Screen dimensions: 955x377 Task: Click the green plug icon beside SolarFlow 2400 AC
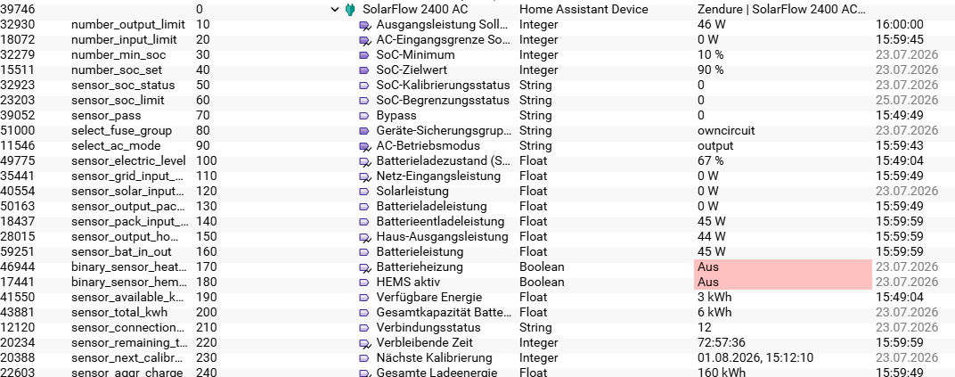click(349, 10)
